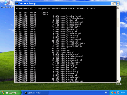Click vicfg-rescan.pl file name
The image size is (127, 95).
click(x=70, y=71)
